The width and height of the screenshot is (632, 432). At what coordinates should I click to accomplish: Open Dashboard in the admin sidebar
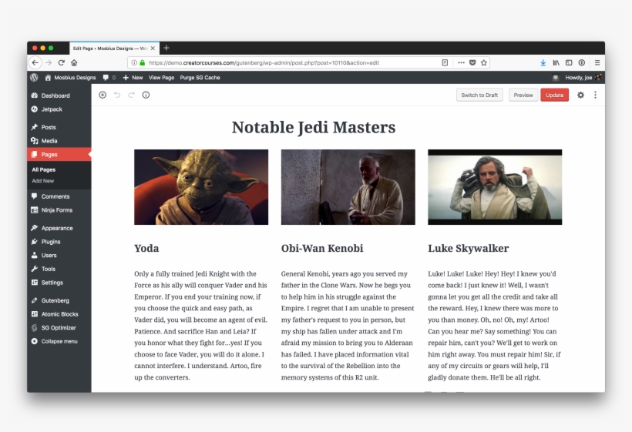(x=55, y=95)
